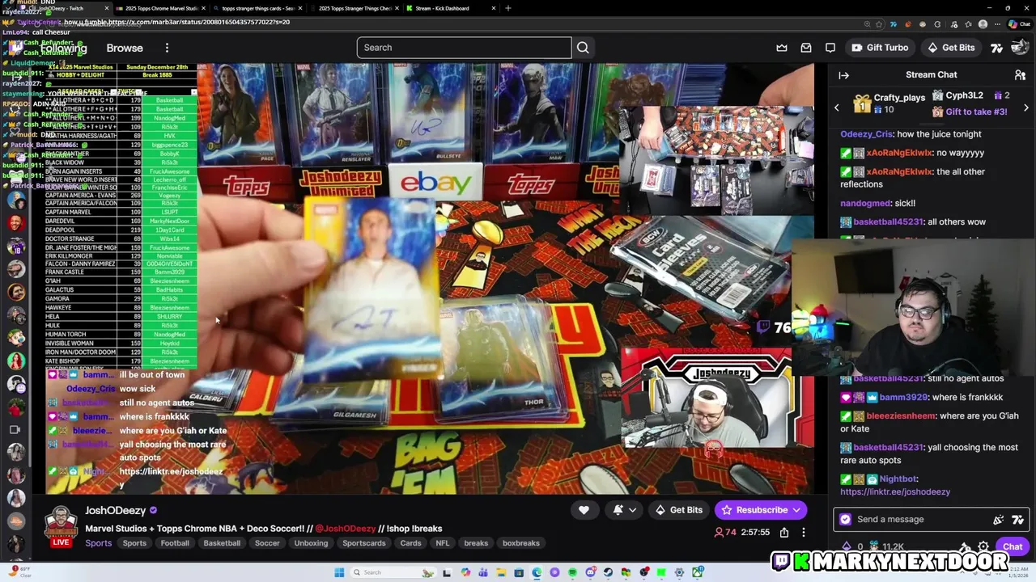Click Get Bits in top navigation
This screenshot has width=1036, height=582.
click(x=950, y=48)
